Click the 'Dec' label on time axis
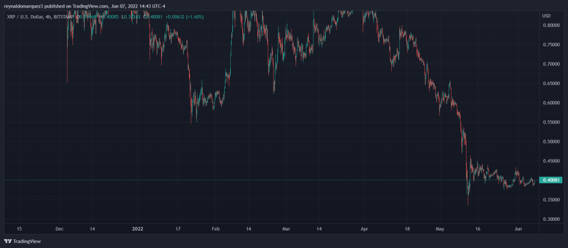568x248 pixels. coord(60,229)
